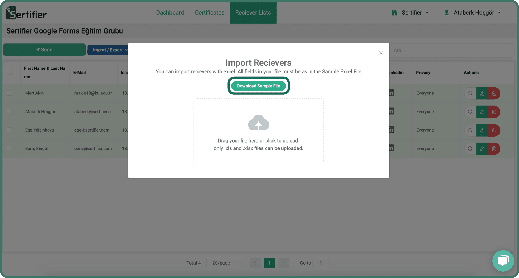Edit the Ataberk Hoşgör receiver entry
Screen dimensions: 519x278
[482, 112]
